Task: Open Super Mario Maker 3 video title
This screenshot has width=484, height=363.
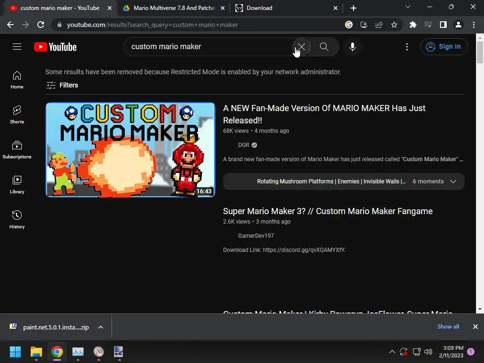Action: (x=328, y=211)
